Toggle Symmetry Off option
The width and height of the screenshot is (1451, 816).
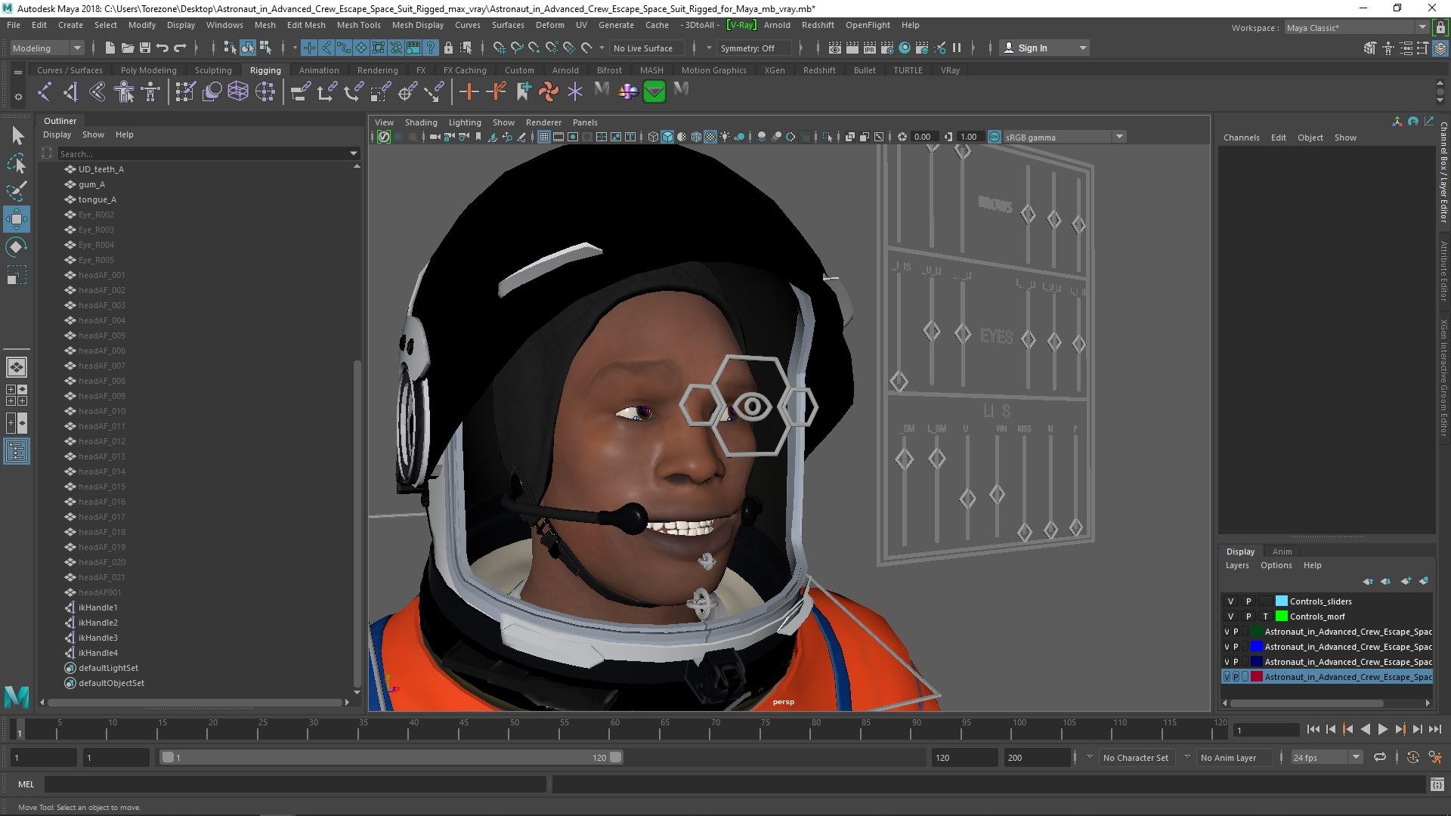tap(753, 48)
